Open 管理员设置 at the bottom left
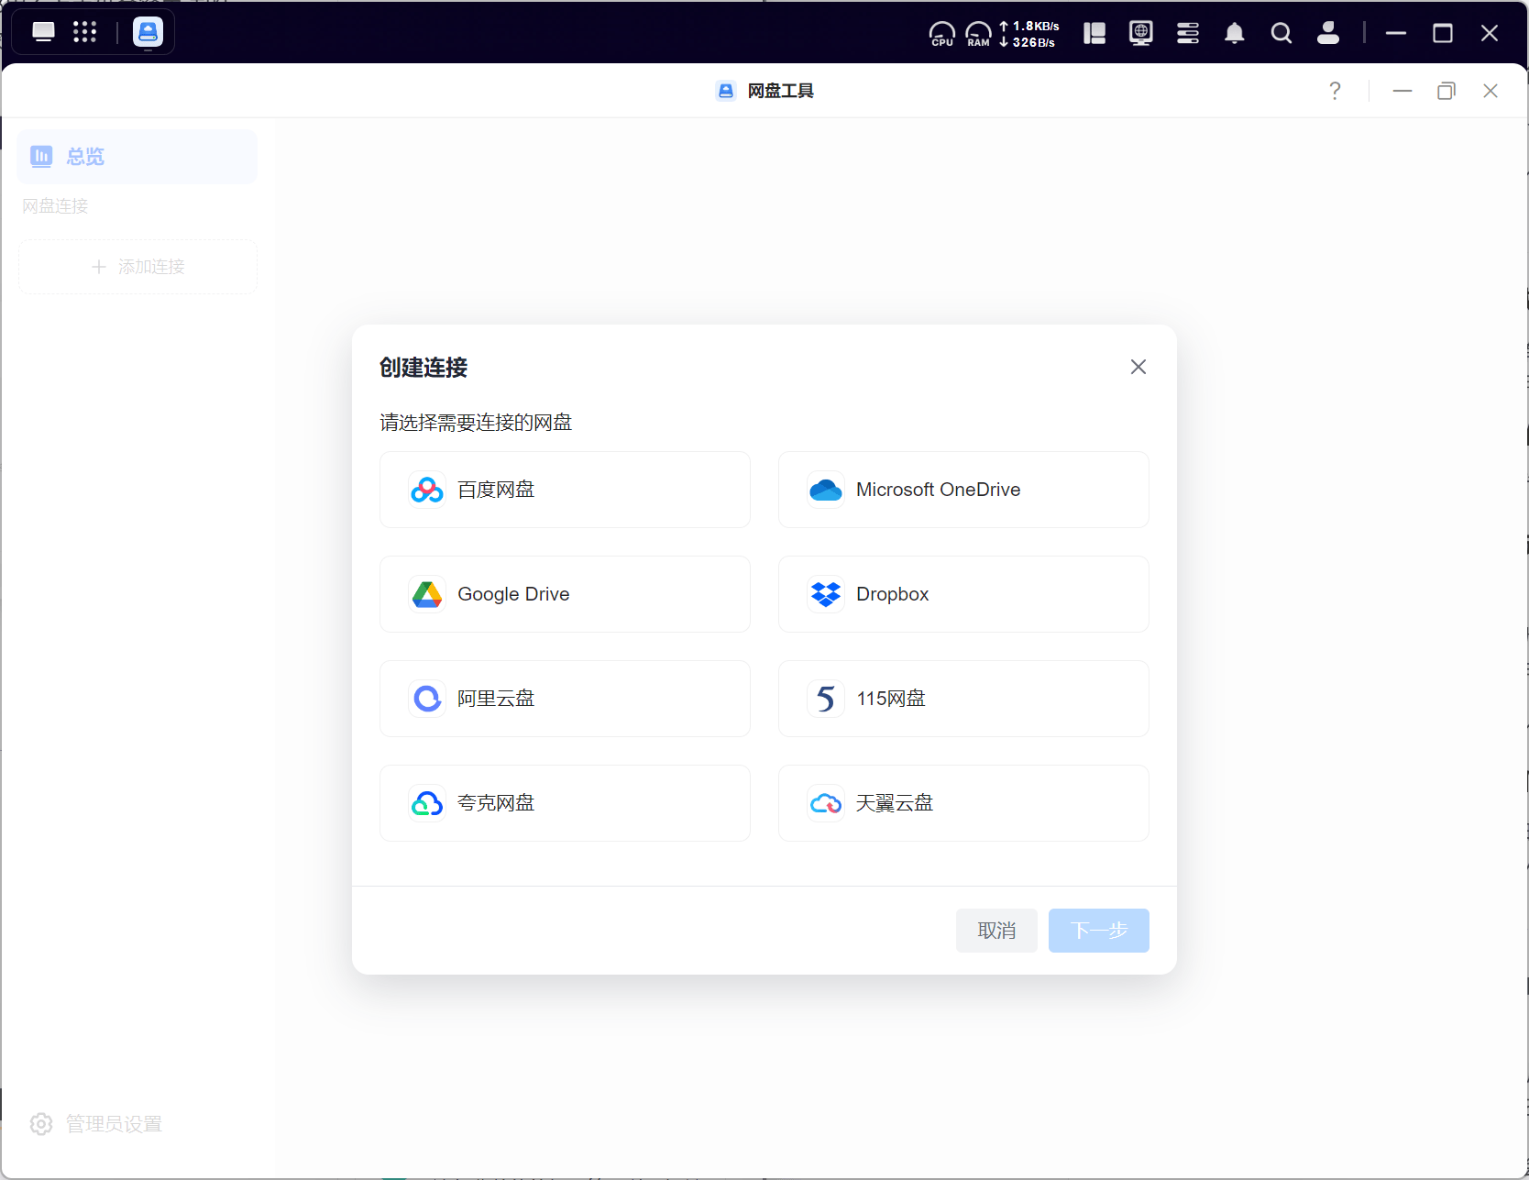The height and width of the screenshot is (1180, 1529). (x=96, y=1124)
